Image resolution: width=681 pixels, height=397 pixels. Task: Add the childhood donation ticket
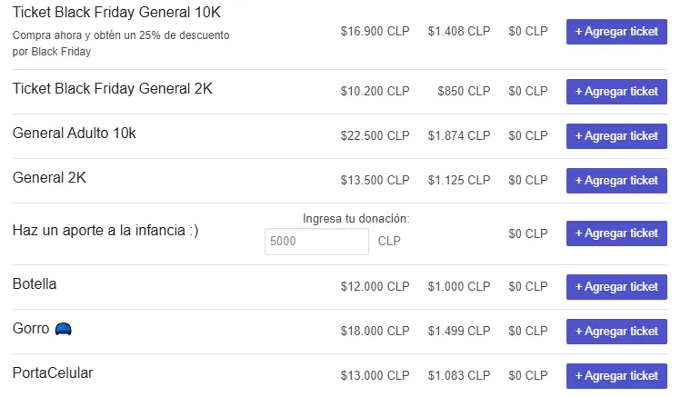(x=616, y=233)
